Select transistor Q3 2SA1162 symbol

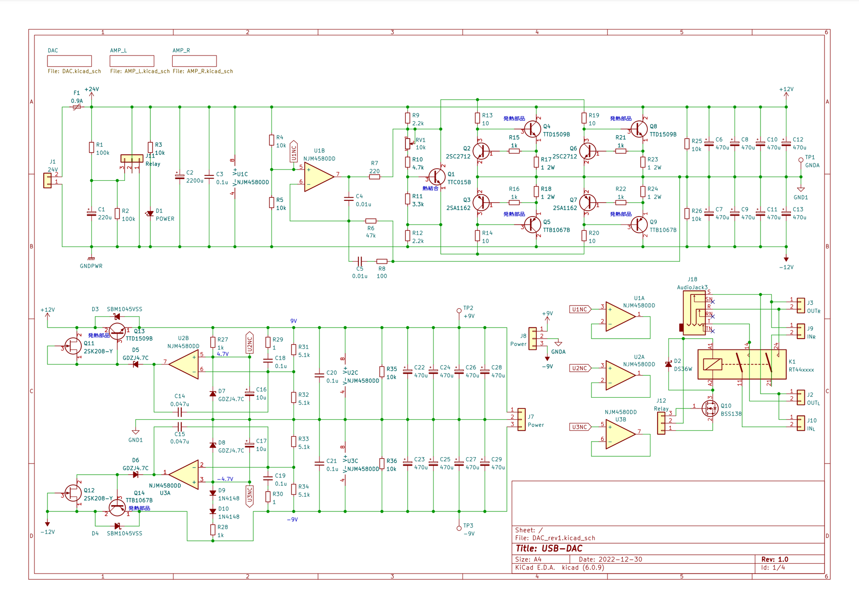[x=481, y=203]
